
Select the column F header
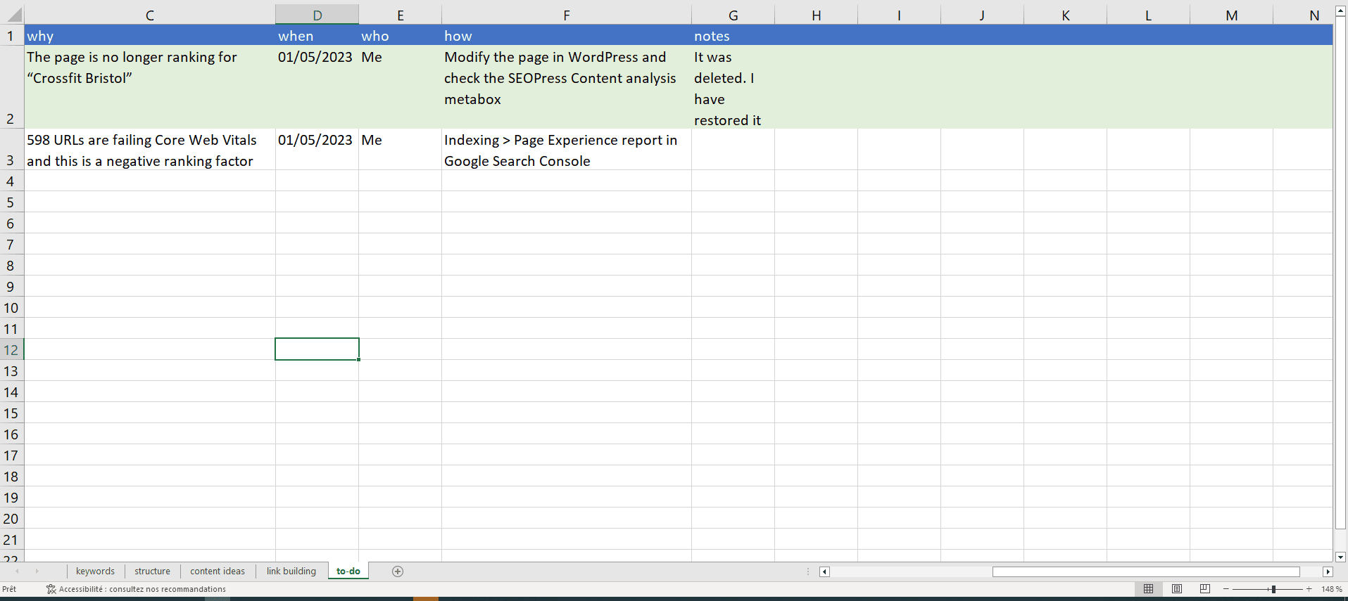[566, 15]
